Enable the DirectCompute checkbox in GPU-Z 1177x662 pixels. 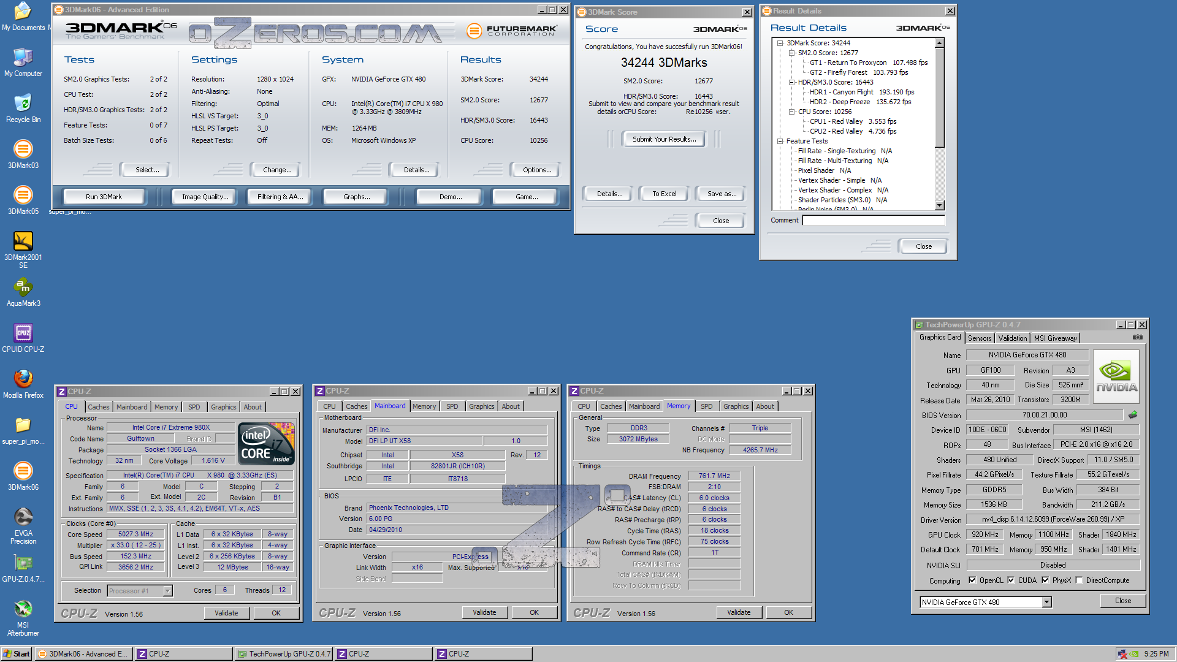click(1080, 580)
